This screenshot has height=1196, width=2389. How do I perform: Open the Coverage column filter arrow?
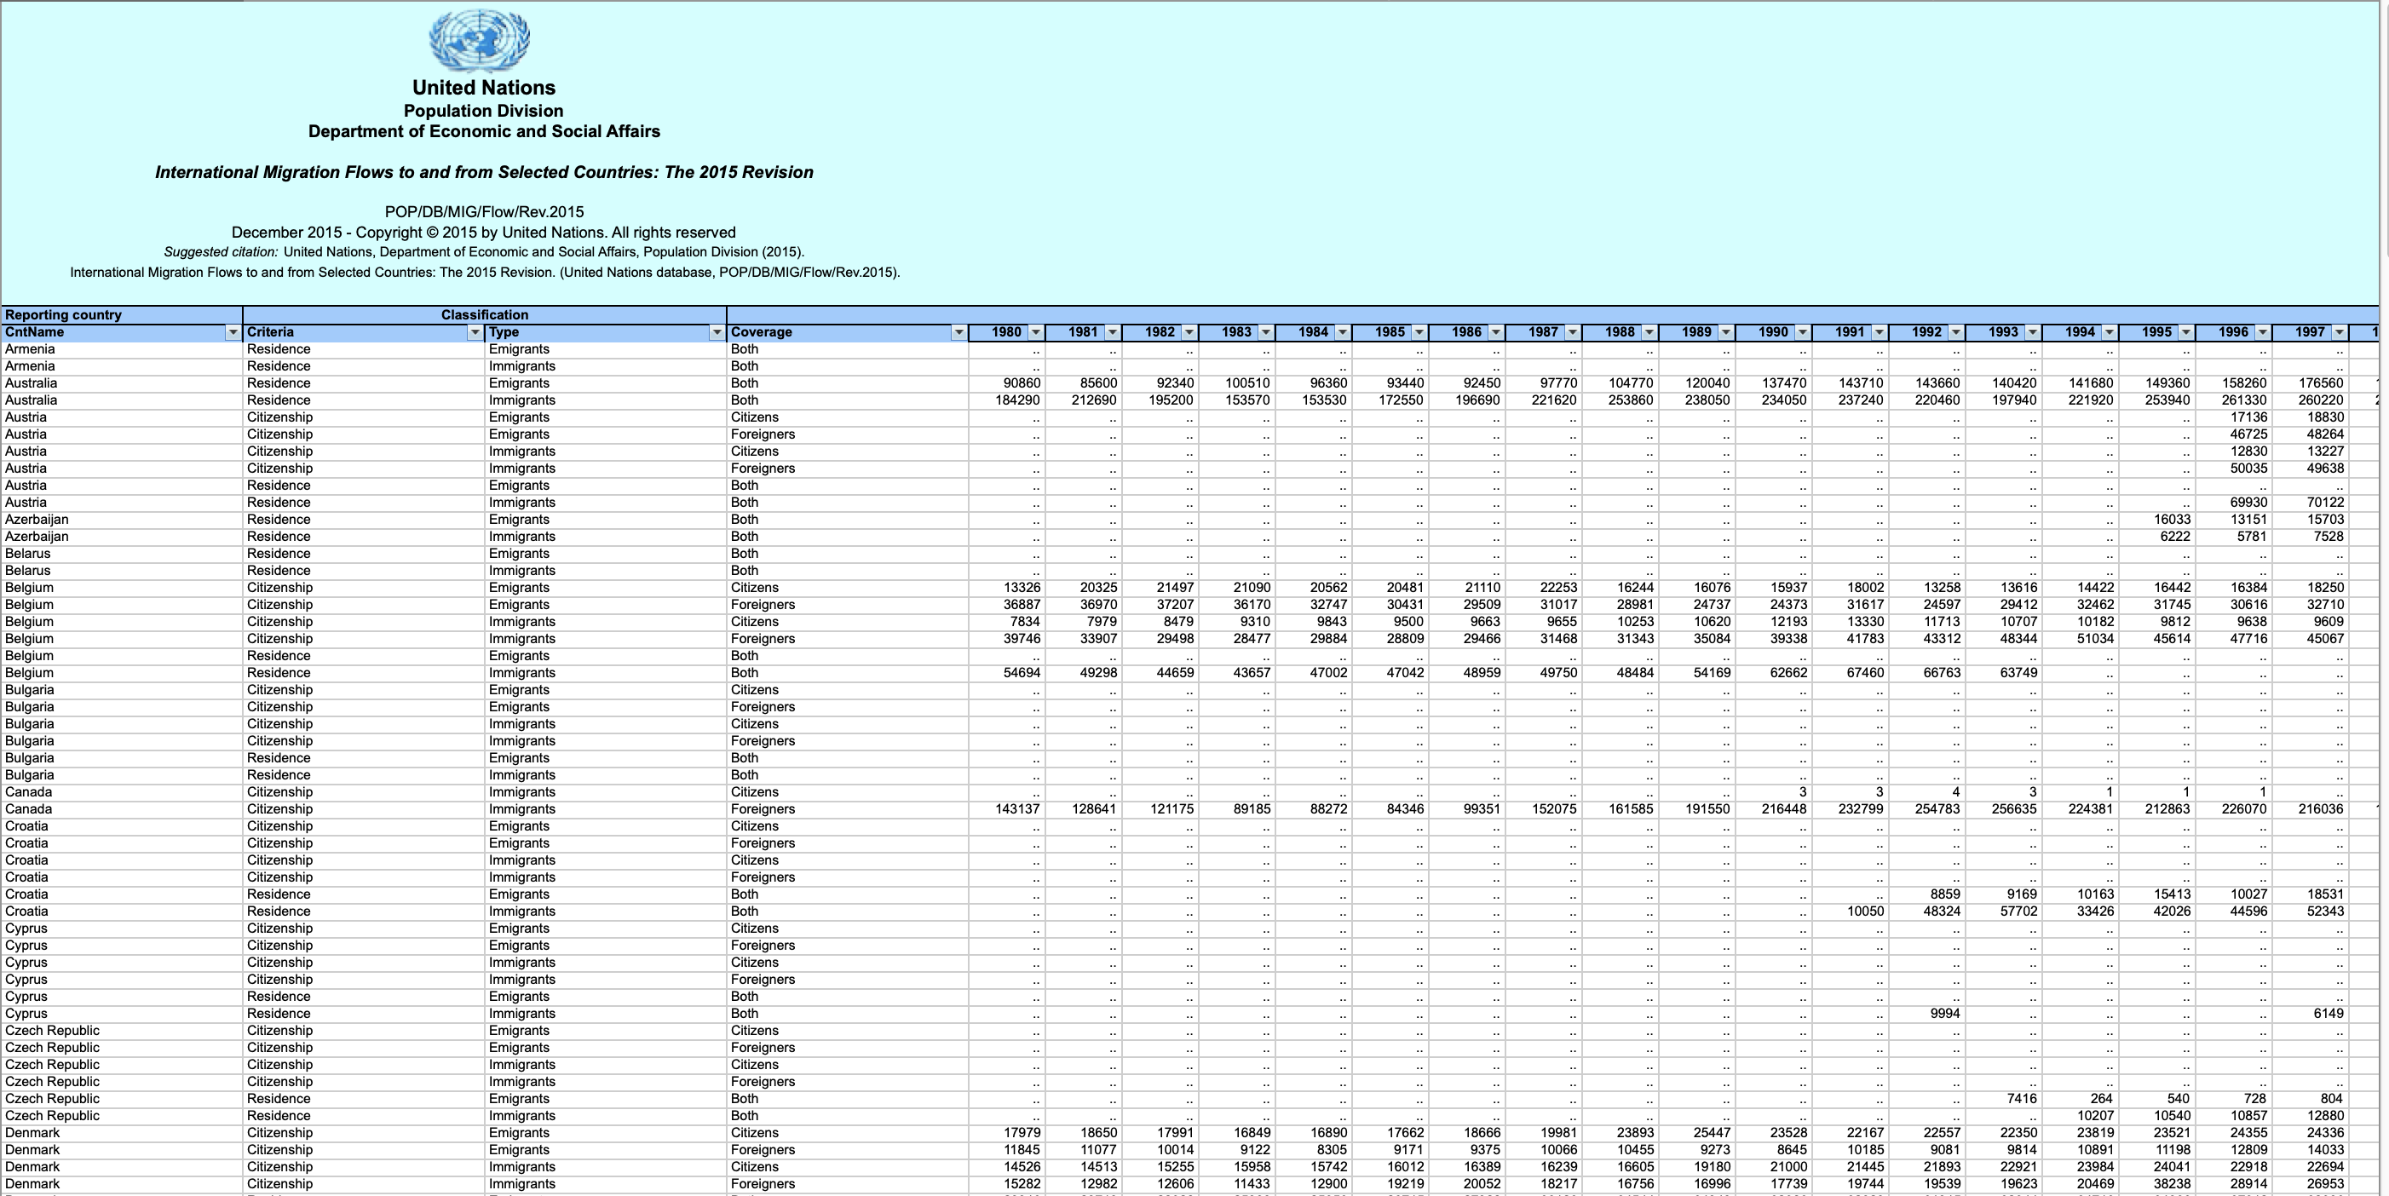(x=959, y=333)
